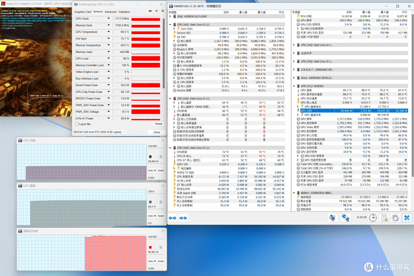Viewport: 414px width, 276px height.
Task: Click circle icon beside GPU 核心负载 row
Action: [x=298, y=135]
